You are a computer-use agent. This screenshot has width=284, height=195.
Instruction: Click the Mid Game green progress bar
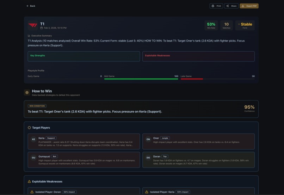click(141, 79)
